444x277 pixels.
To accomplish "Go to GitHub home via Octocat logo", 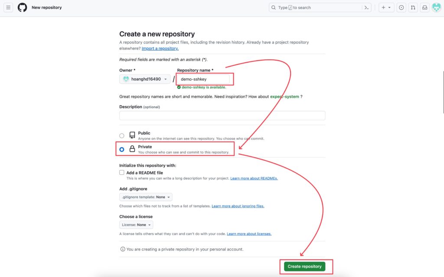I will 23,7.
